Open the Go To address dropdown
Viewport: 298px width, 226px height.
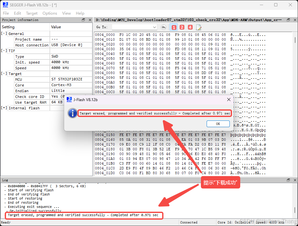coord(155,27)
